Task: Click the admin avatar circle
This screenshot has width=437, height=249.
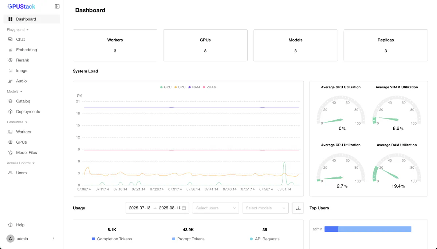Action: 10,238
